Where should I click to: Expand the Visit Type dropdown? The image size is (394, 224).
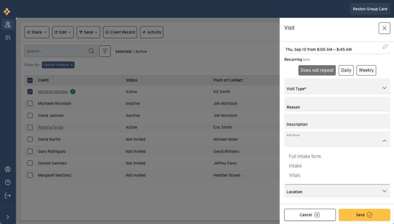337,86
